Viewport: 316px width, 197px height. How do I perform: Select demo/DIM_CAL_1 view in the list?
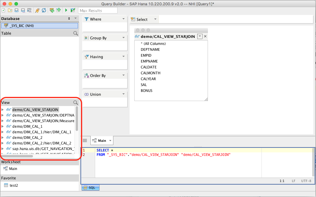27,126
